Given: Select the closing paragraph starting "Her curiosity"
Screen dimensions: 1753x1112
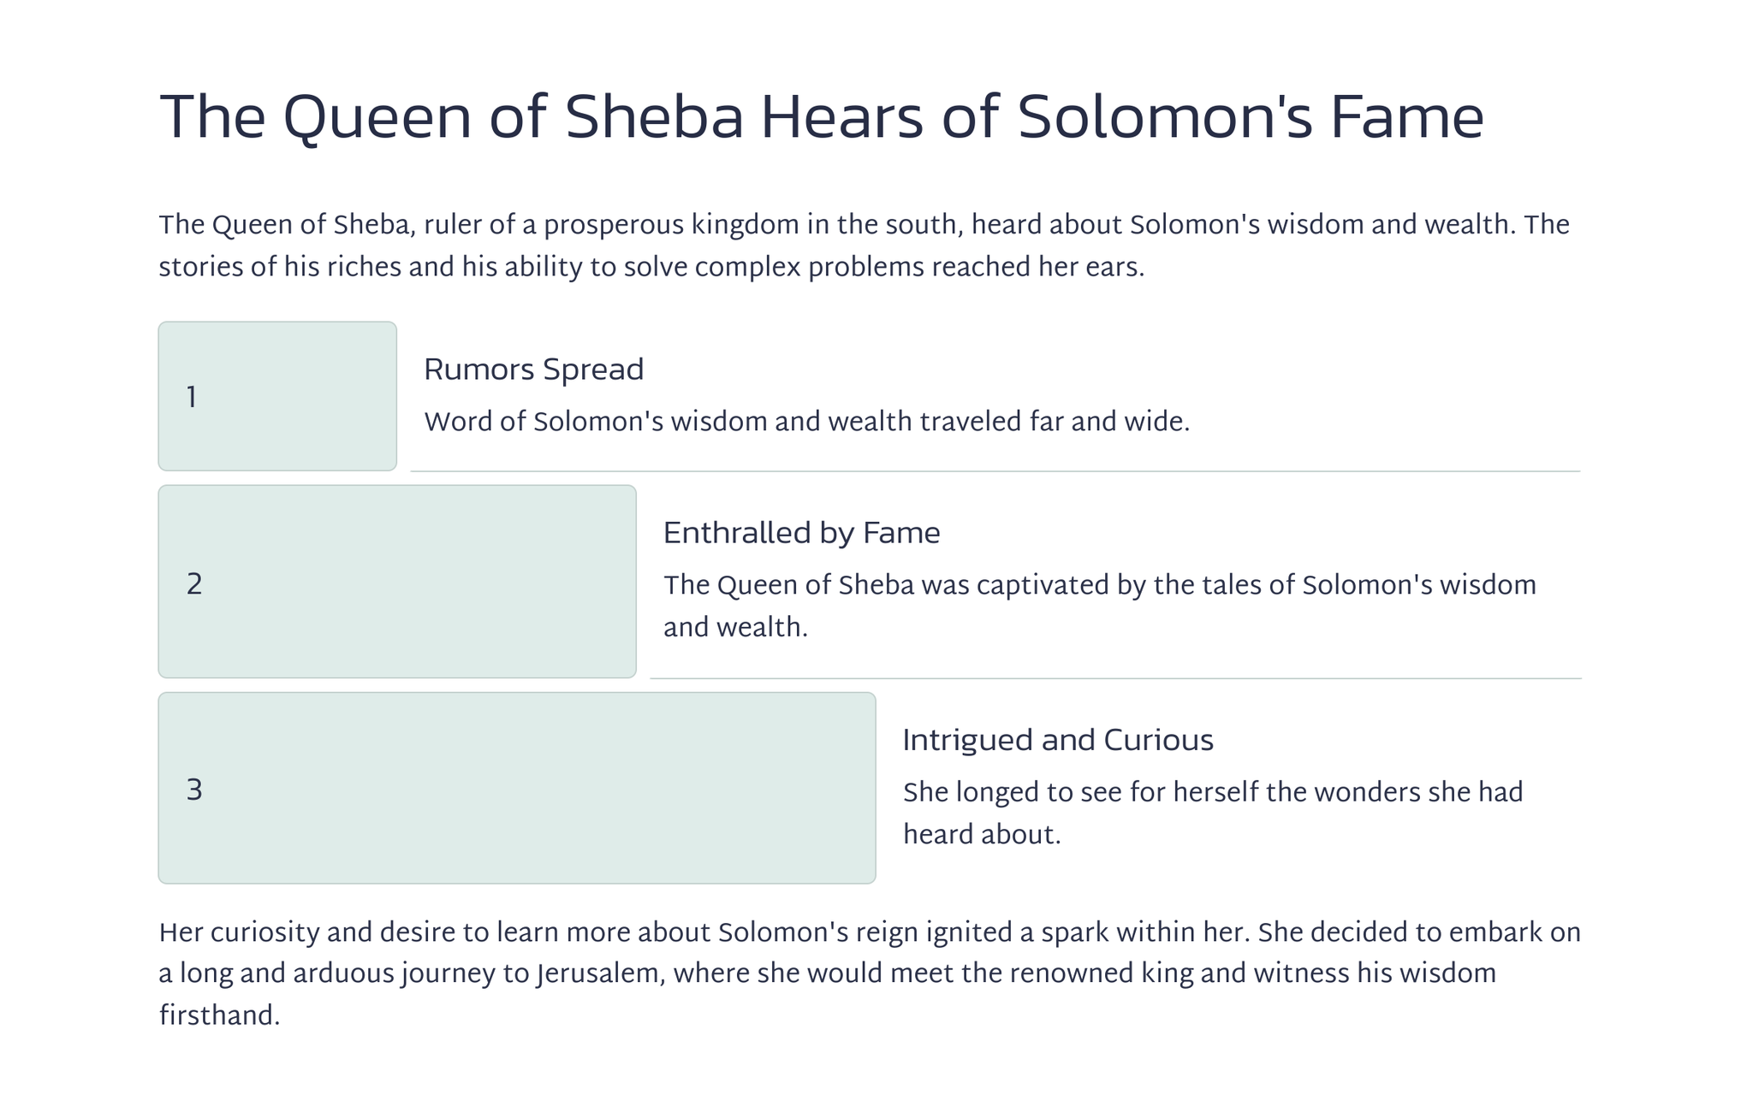Looking at the screenshot, I should pos(868,974).
